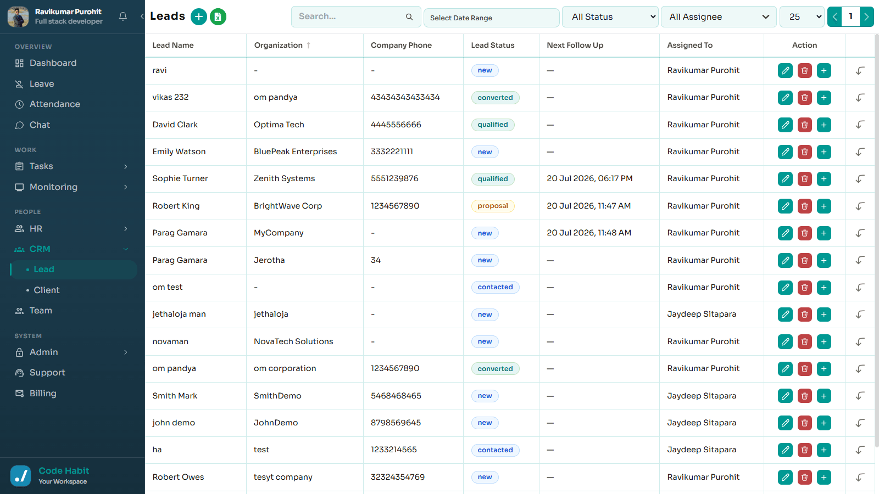
Task: Click contacted badge in om test row
Action: pyautogui.click(x=495, y=288)
